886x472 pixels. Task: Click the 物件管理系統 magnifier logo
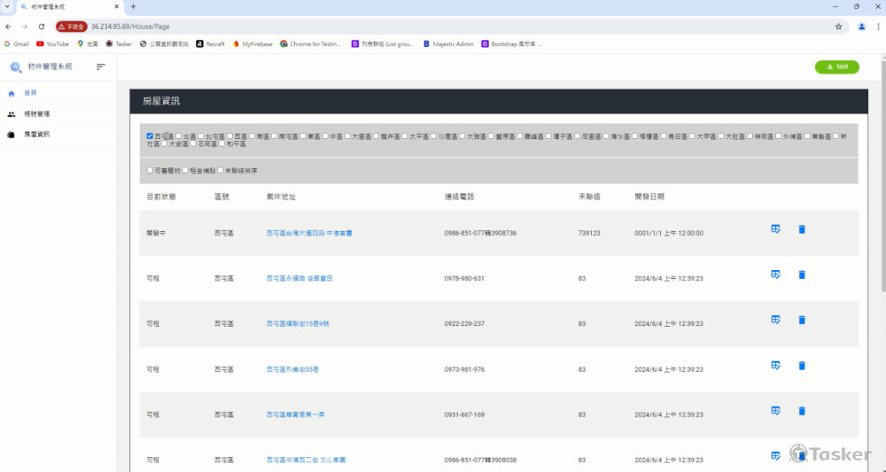coord(16,67)
